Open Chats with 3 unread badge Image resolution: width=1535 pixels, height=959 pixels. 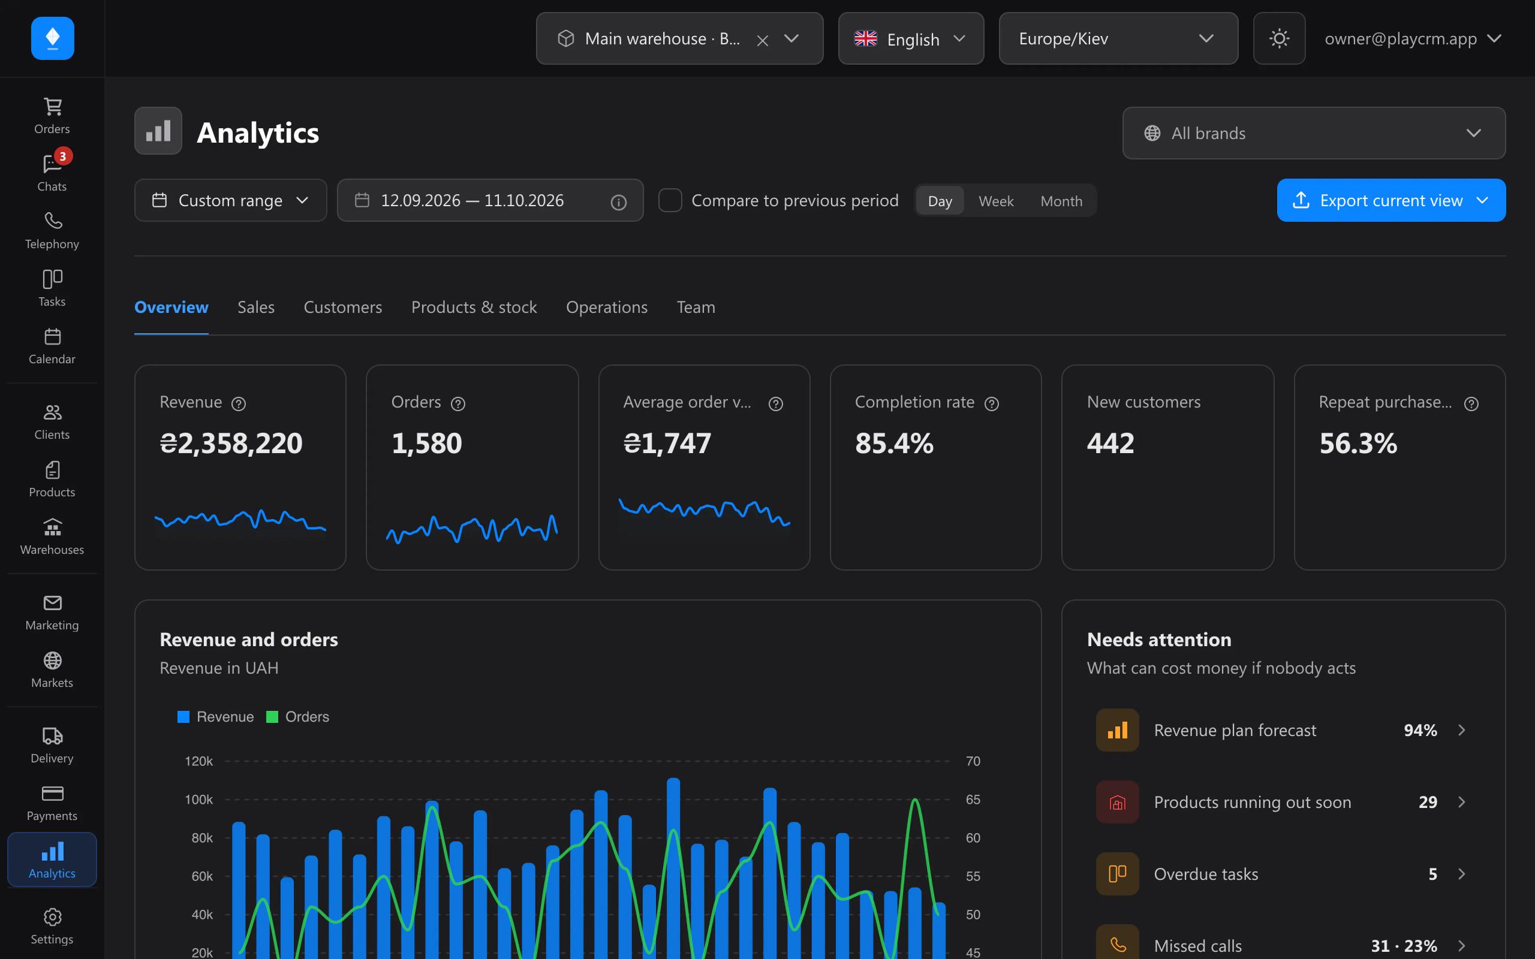(x=52, y=173)
